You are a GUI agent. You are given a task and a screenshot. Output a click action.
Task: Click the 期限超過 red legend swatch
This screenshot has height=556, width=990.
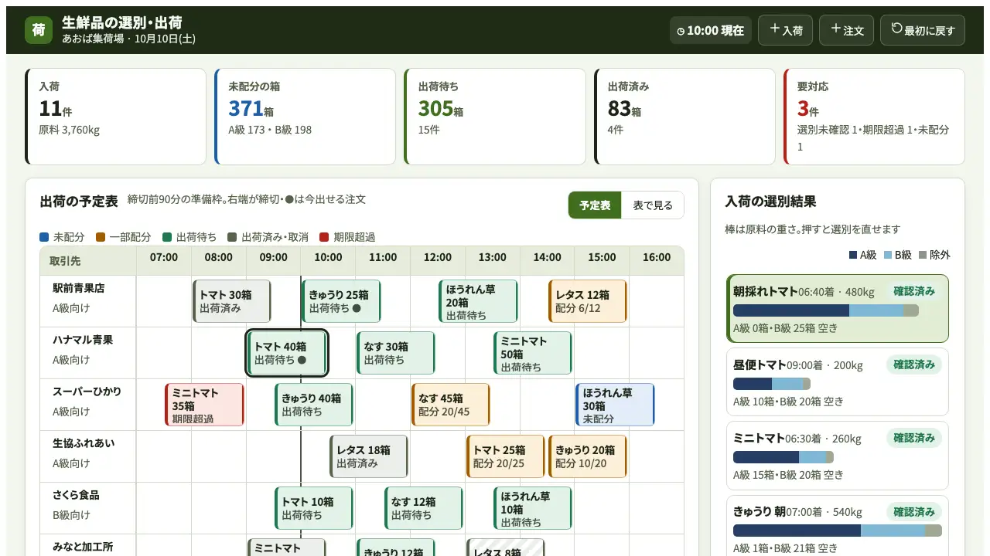tap(325, 237)
